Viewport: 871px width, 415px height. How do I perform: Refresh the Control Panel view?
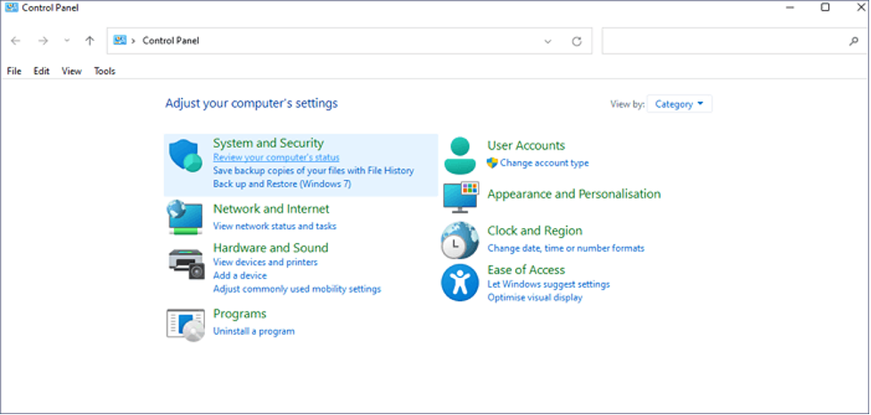click(577, 41)
